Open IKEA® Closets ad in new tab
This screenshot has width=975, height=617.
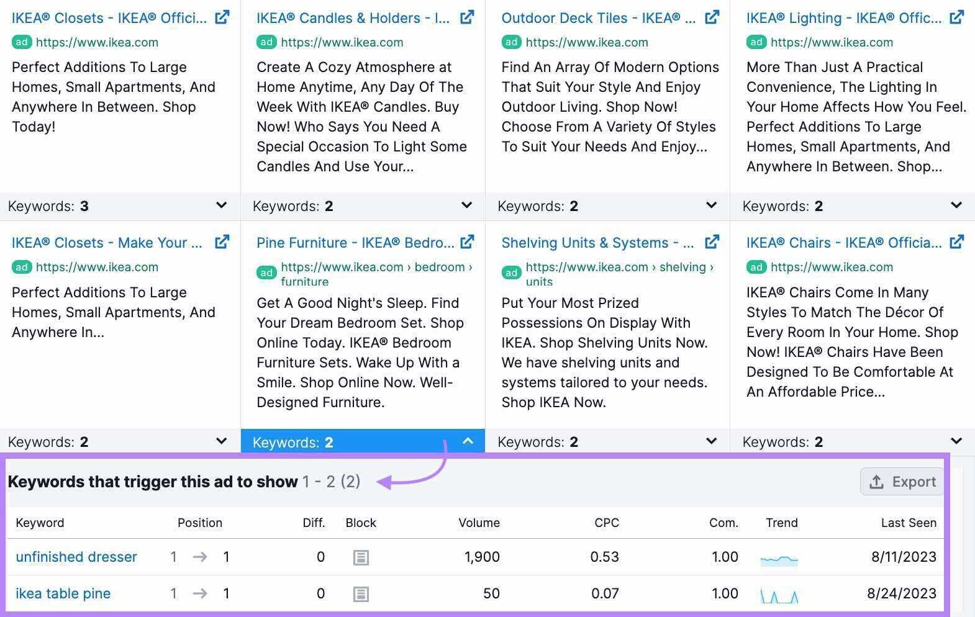[x=222, y=17]
